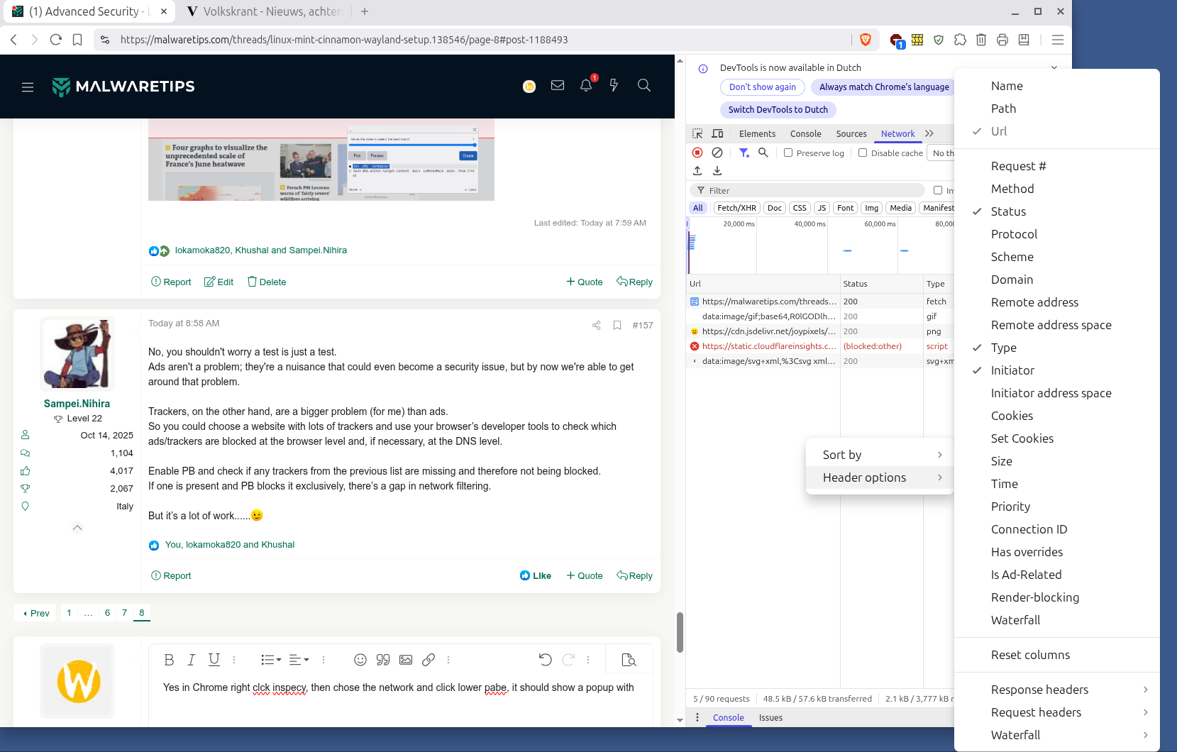The height and width of the screenshot is (752, 1177).
Task: Enable the Disable cache checkbox
Action: click(863, 153)
